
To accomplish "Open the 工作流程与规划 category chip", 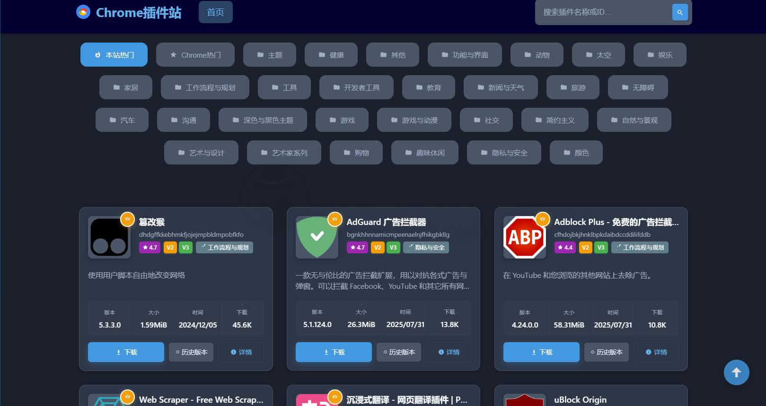I will pos(205,87).
